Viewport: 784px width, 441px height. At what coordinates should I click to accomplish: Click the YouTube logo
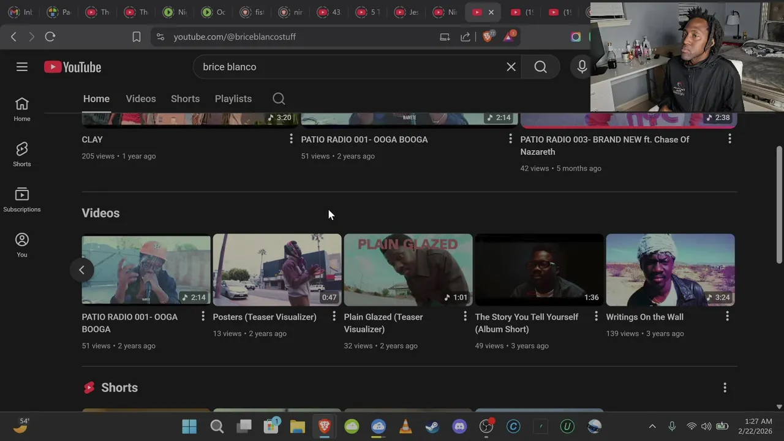[x=72, y=67]
